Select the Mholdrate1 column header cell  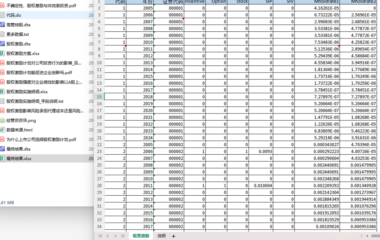click(317, 2)
